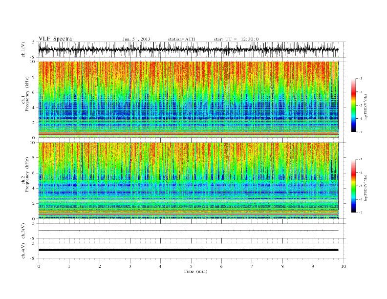Click time-axis tick label "3"
The width and height of the screenshot is (387, 299).
tap(130, 266)
